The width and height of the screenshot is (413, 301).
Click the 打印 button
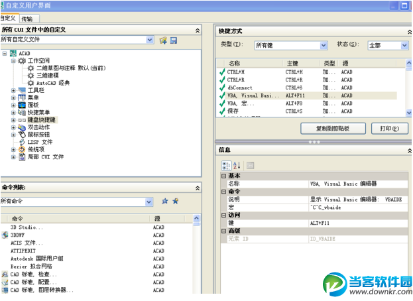click(x=390, y=129)
